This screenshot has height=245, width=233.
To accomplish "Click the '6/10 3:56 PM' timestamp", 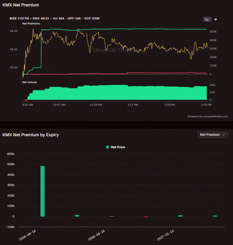I will 19,18.
